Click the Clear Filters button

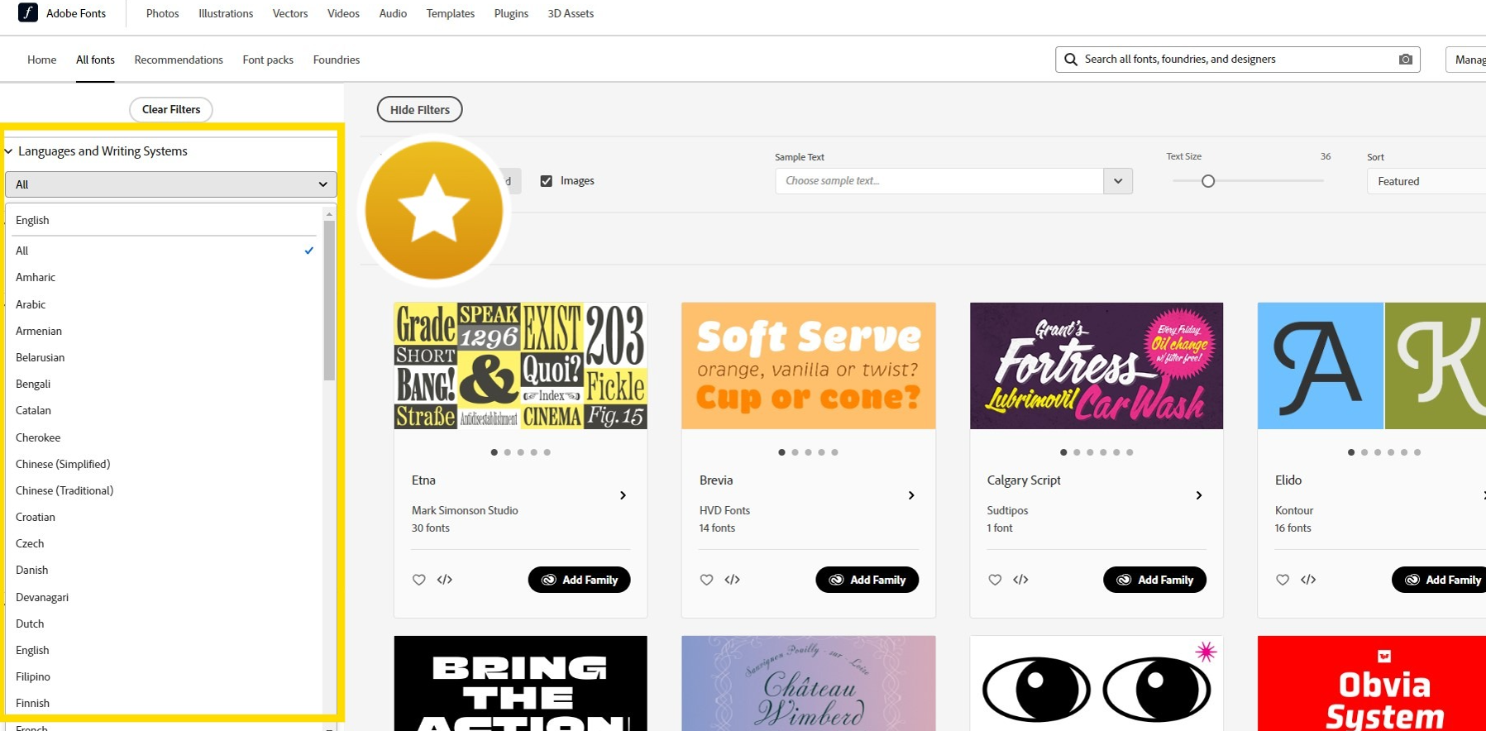pyautogui.click(x=171, y=109)
